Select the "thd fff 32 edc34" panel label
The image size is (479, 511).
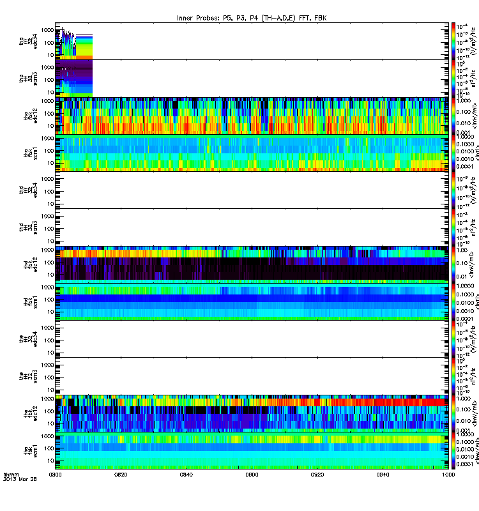click(28, 190)
